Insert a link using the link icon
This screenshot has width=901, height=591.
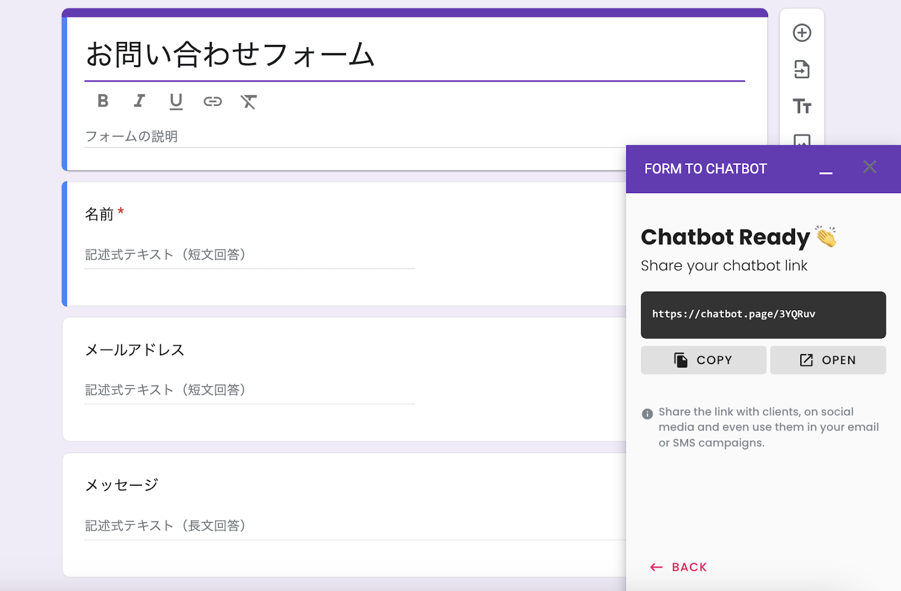point(212,101)
